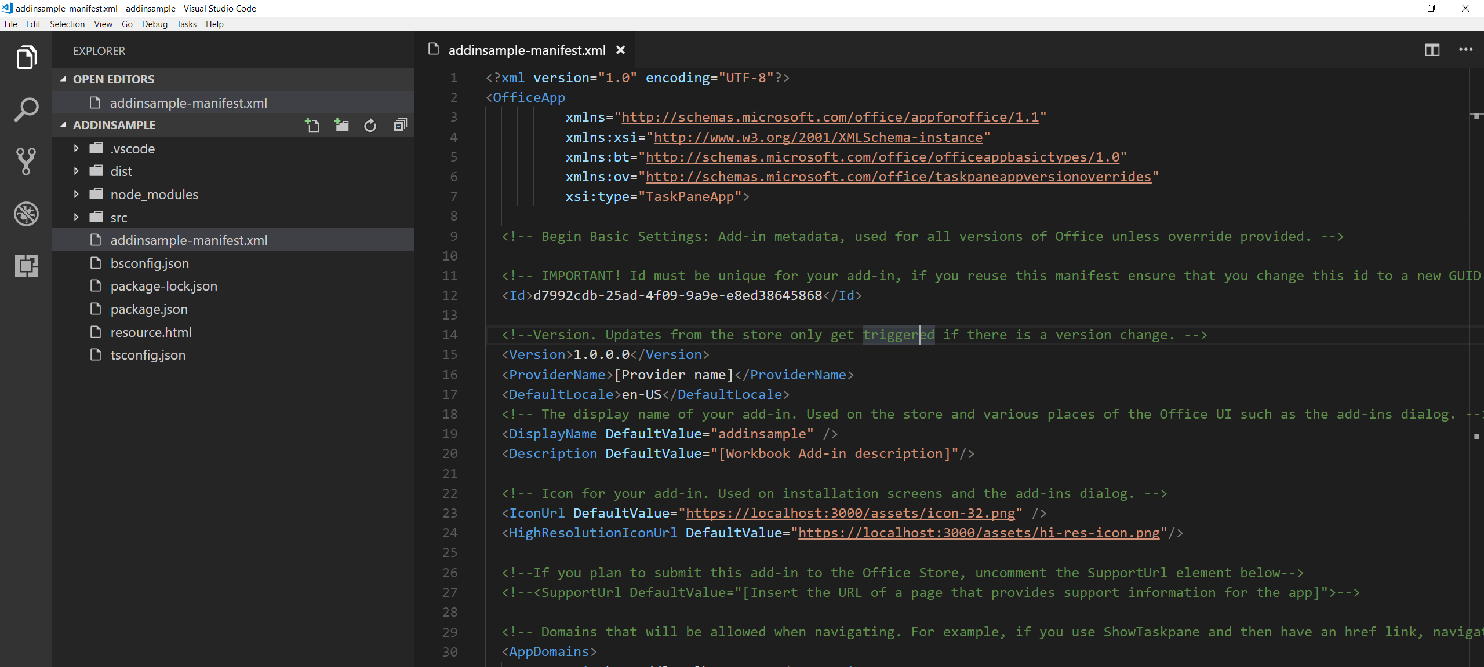The image size is (1484, 667).
Task: Refresh the explorer file tree
Action: (370, 125)
